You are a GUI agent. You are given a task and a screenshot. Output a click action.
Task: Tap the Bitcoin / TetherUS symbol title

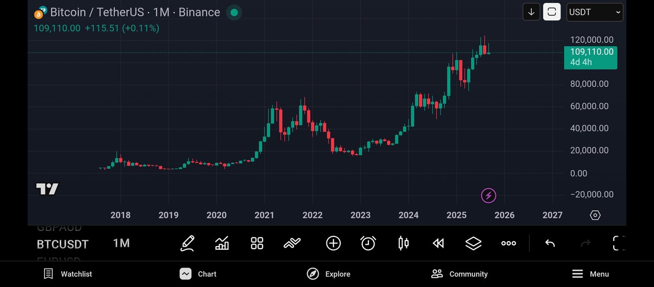point(135,12)
